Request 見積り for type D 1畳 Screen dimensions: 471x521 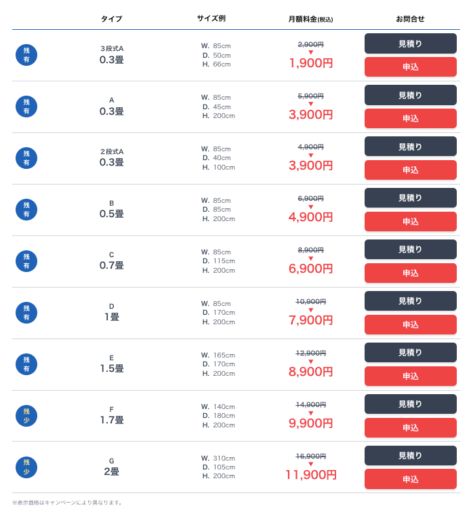(x=410, y=301)
